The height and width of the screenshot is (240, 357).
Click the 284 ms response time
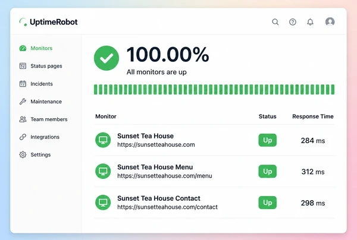(313, 140)
